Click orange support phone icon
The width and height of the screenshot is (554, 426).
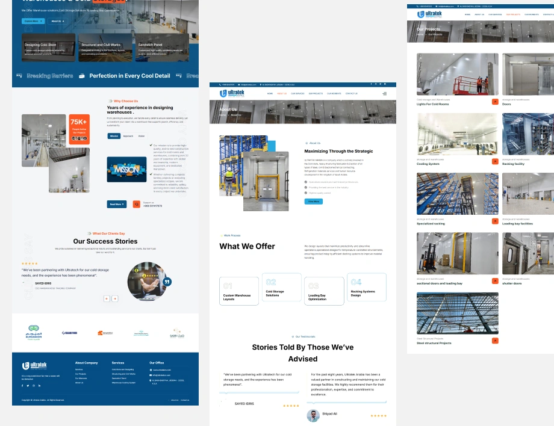(x=136, y=205)
